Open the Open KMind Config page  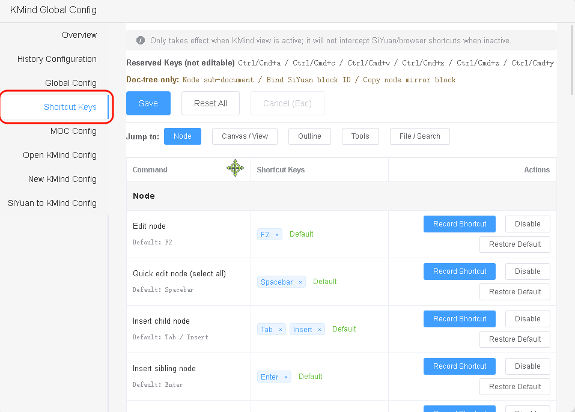59,155
